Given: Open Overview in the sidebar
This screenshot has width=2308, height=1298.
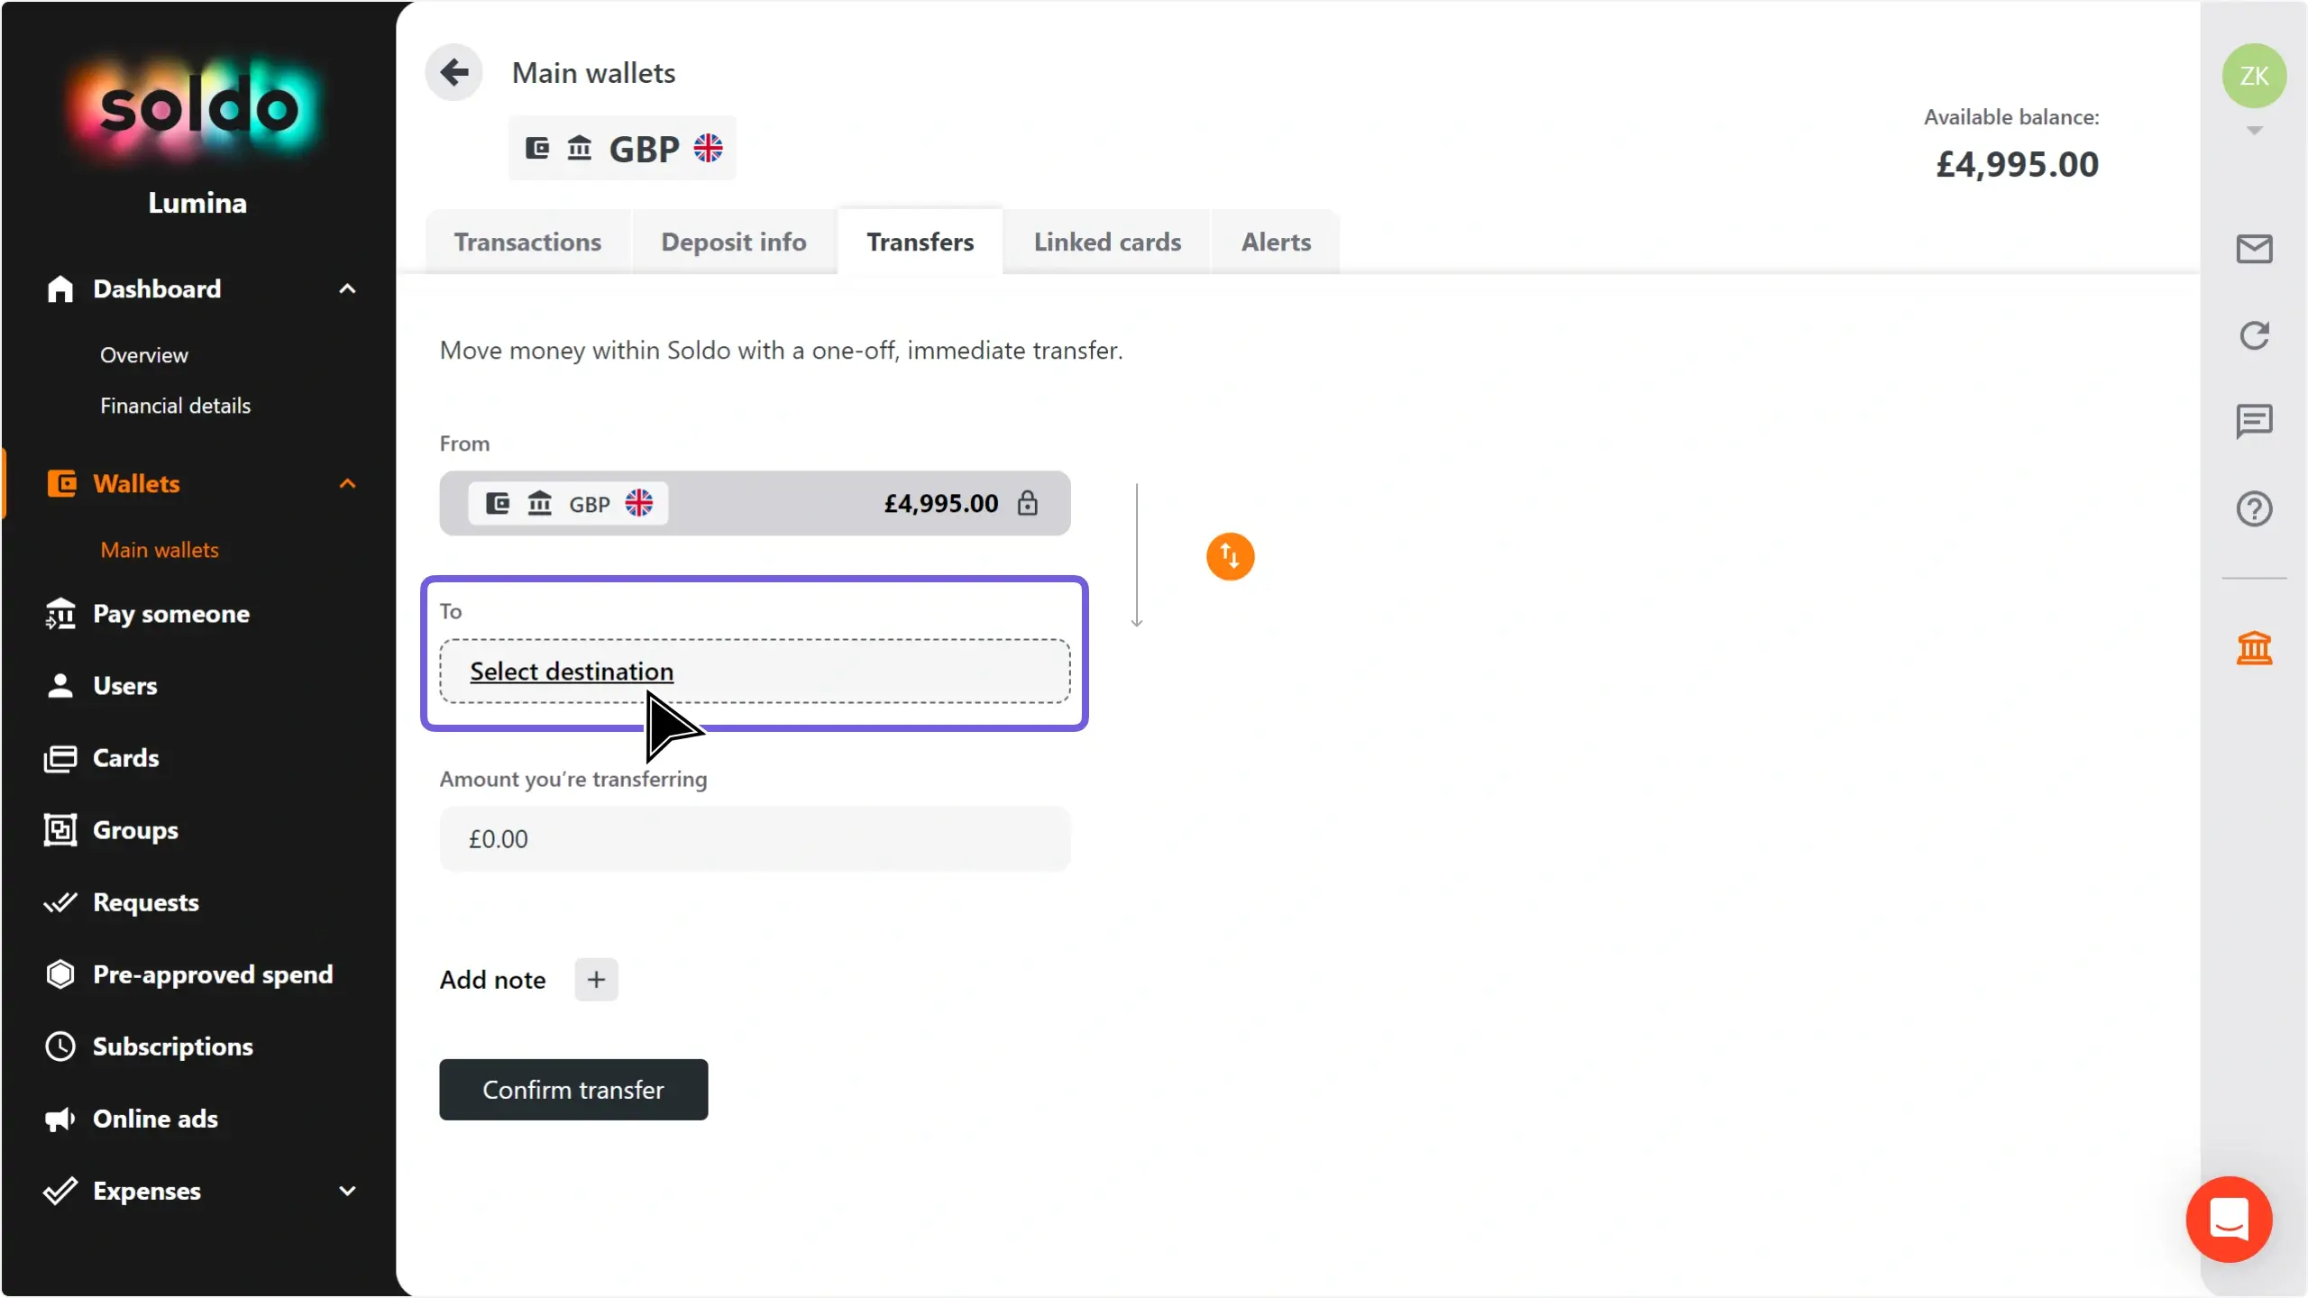Looking at the screenshot, I should click(x=144, y=355).
